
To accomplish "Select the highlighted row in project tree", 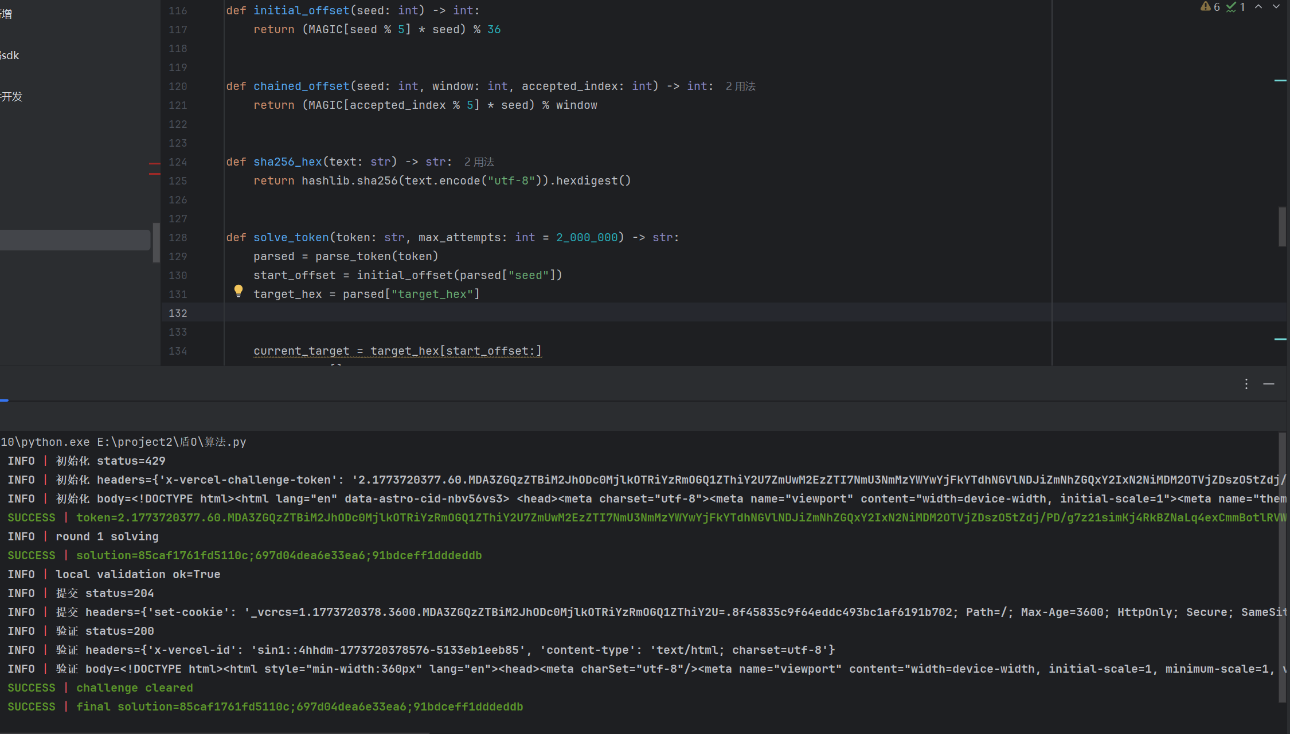I will point(75,240).
